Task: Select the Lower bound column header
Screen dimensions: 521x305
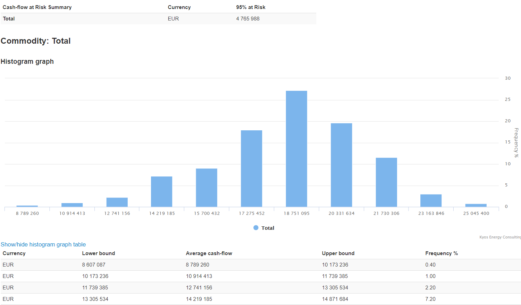Action: click(x=99, y=253)
